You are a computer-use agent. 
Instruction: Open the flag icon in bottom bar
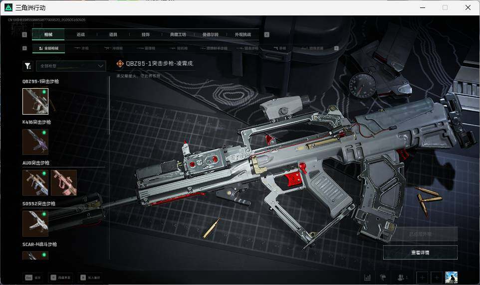[383, 278]
